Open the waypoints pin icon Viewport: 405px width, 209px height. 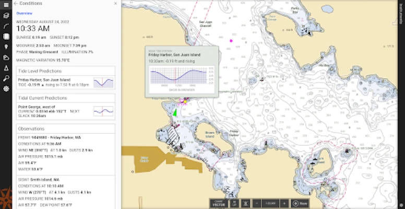pyautogui.click(x=6, y=47)
